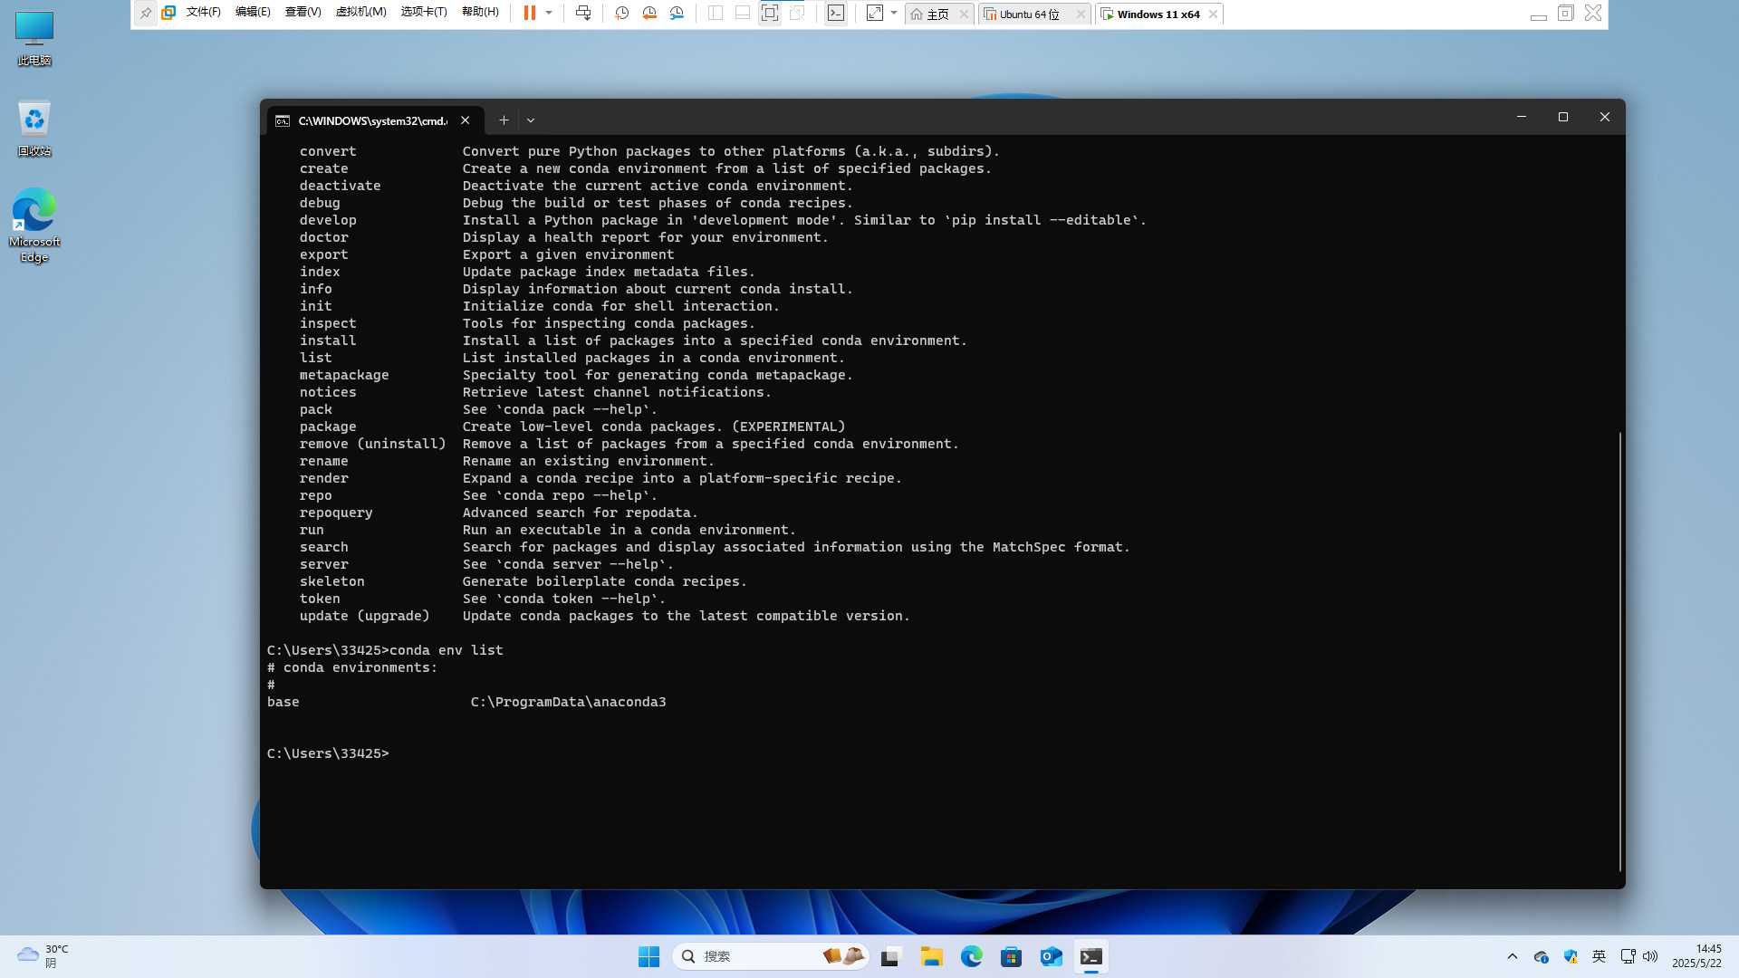Expand the stretch display dropdown arrow
1739x978 pixels.
(894, 14)
